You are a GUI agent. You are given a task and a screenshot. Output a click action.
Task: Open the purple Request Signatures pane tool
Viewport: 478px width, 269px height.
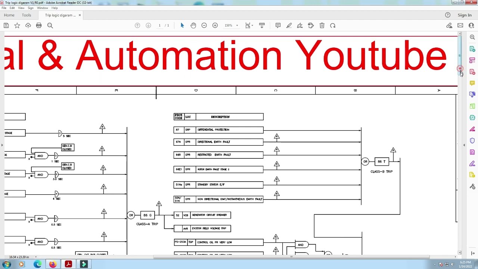tap(472, 164)
